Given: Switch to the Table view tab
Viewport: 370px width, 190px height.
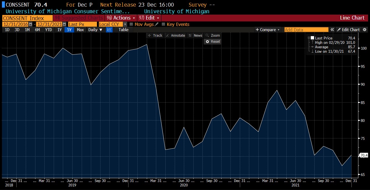Looking at the screenshot, I should (124, 30).
